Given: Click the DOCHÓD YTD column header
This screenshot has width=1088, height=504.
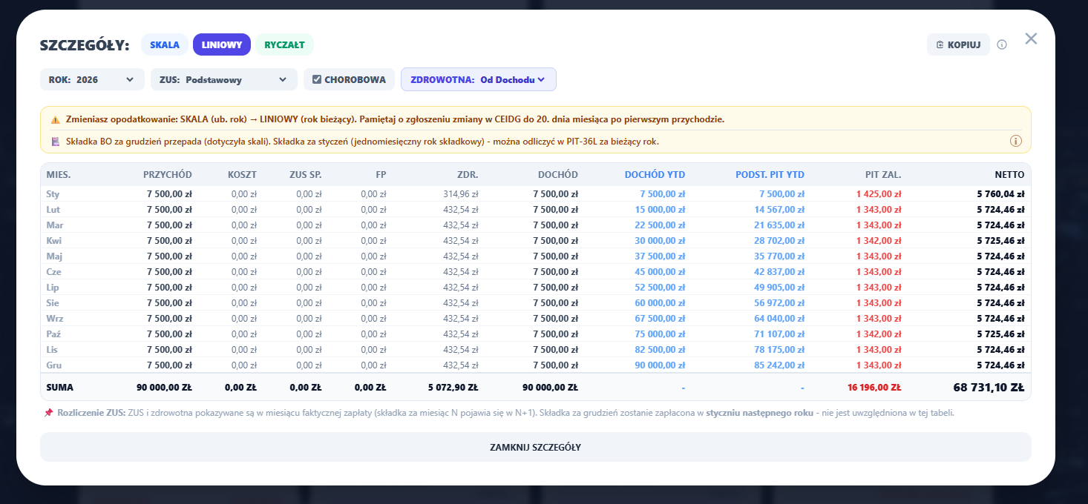Looking at the screenshot, I should [x=655, y=175].
